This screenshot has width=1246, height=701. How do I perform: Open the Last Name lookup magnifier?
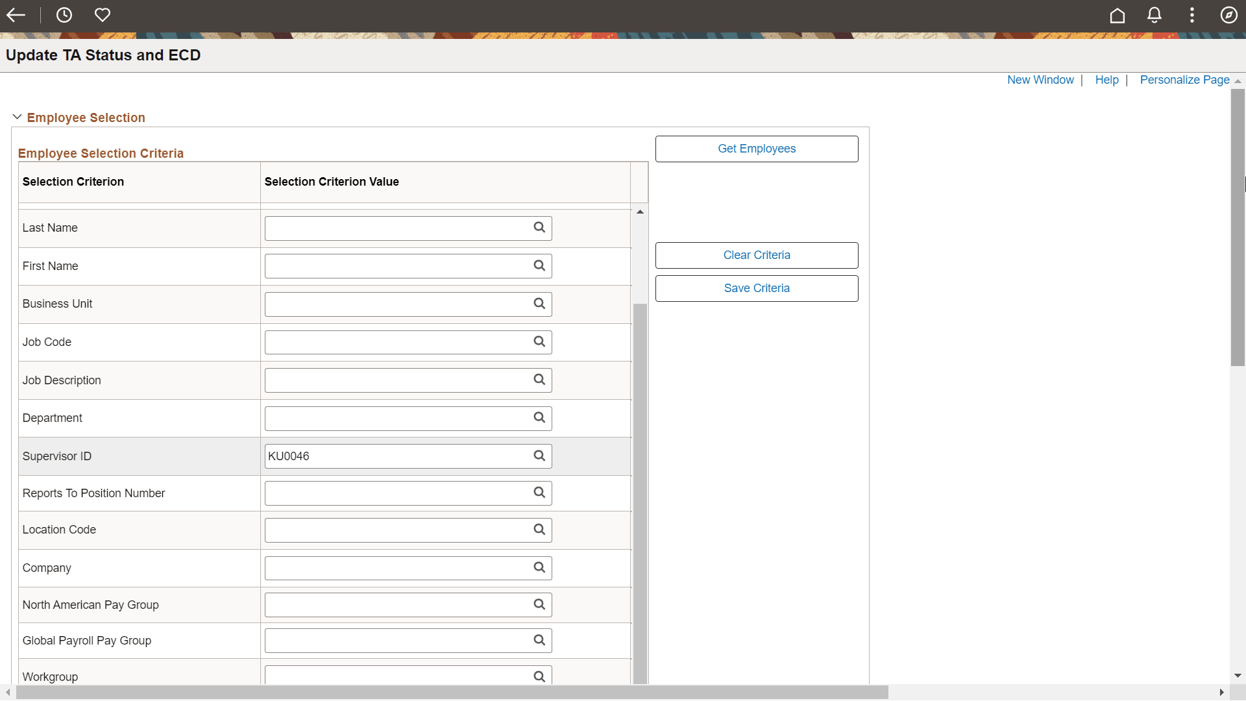539,228
